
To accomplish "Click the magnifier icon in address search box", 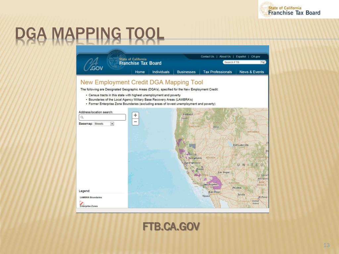I will point(82,117).
